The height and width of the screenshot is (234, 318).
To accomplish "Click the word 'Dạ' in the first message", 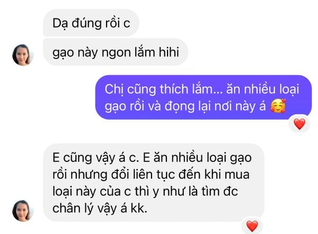I will 60,23.
